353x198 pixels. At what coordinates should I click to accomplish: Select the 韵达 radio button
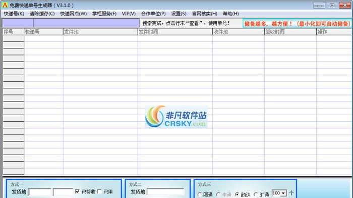[x=237, y=194]
